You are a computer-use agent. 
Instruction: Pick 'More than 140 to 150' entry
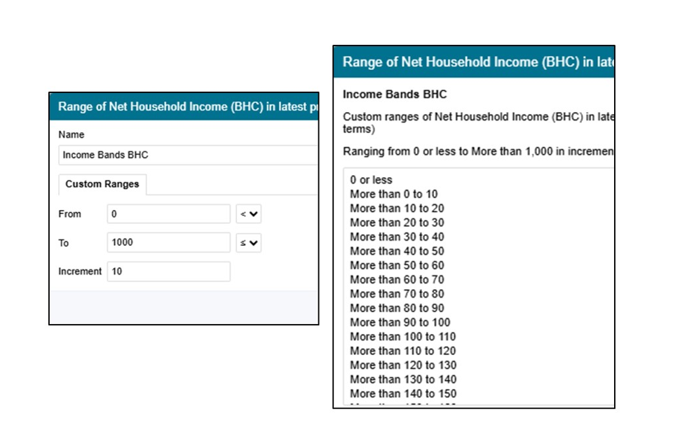pyautogui.click(x=402, y=393)
